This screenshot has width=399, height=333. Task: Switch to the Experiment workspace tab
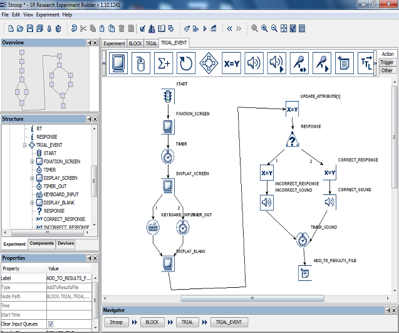point(114,43)
